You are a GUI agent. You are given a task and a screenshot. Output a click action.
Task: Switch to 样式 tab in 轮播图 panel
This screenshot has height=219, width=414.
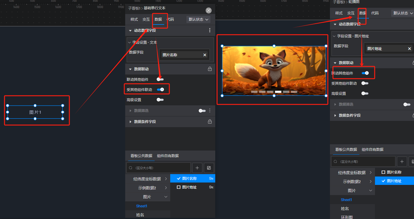pos(339,13)
